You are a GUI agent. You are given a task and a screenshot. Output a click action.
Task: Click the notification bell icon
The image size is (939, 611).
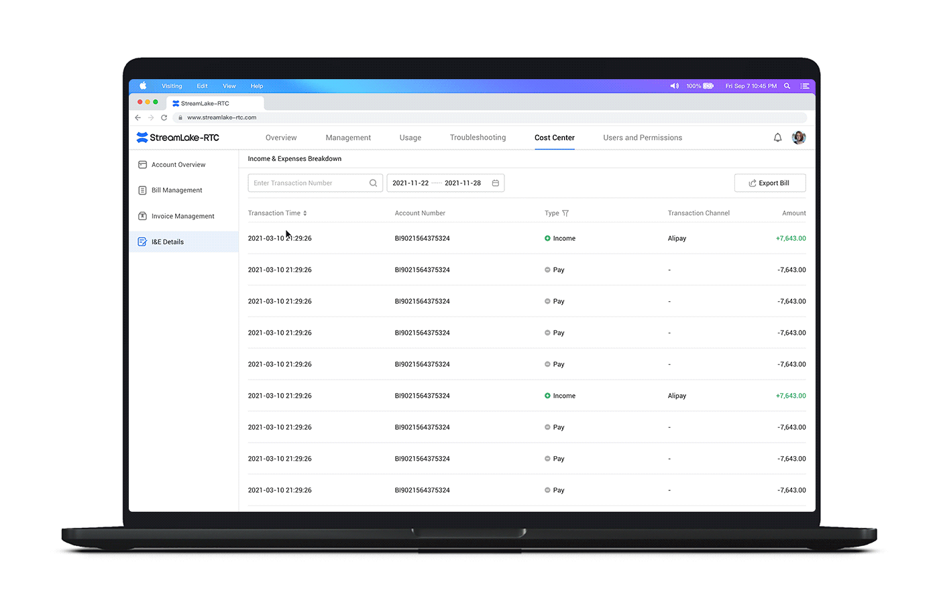(x=777, y=137)
